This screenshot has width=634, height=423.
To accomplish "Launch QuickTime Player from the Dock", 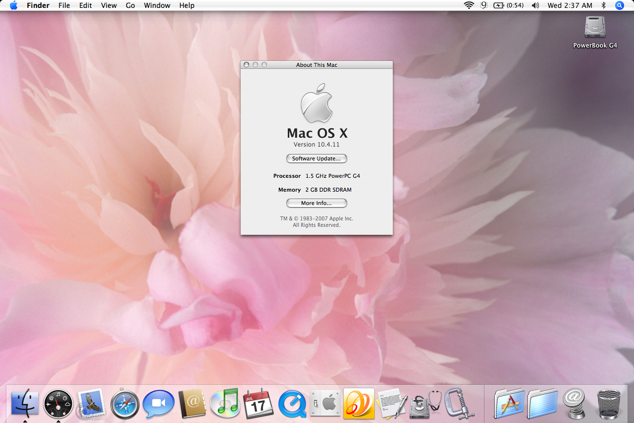I will [292, 404].
